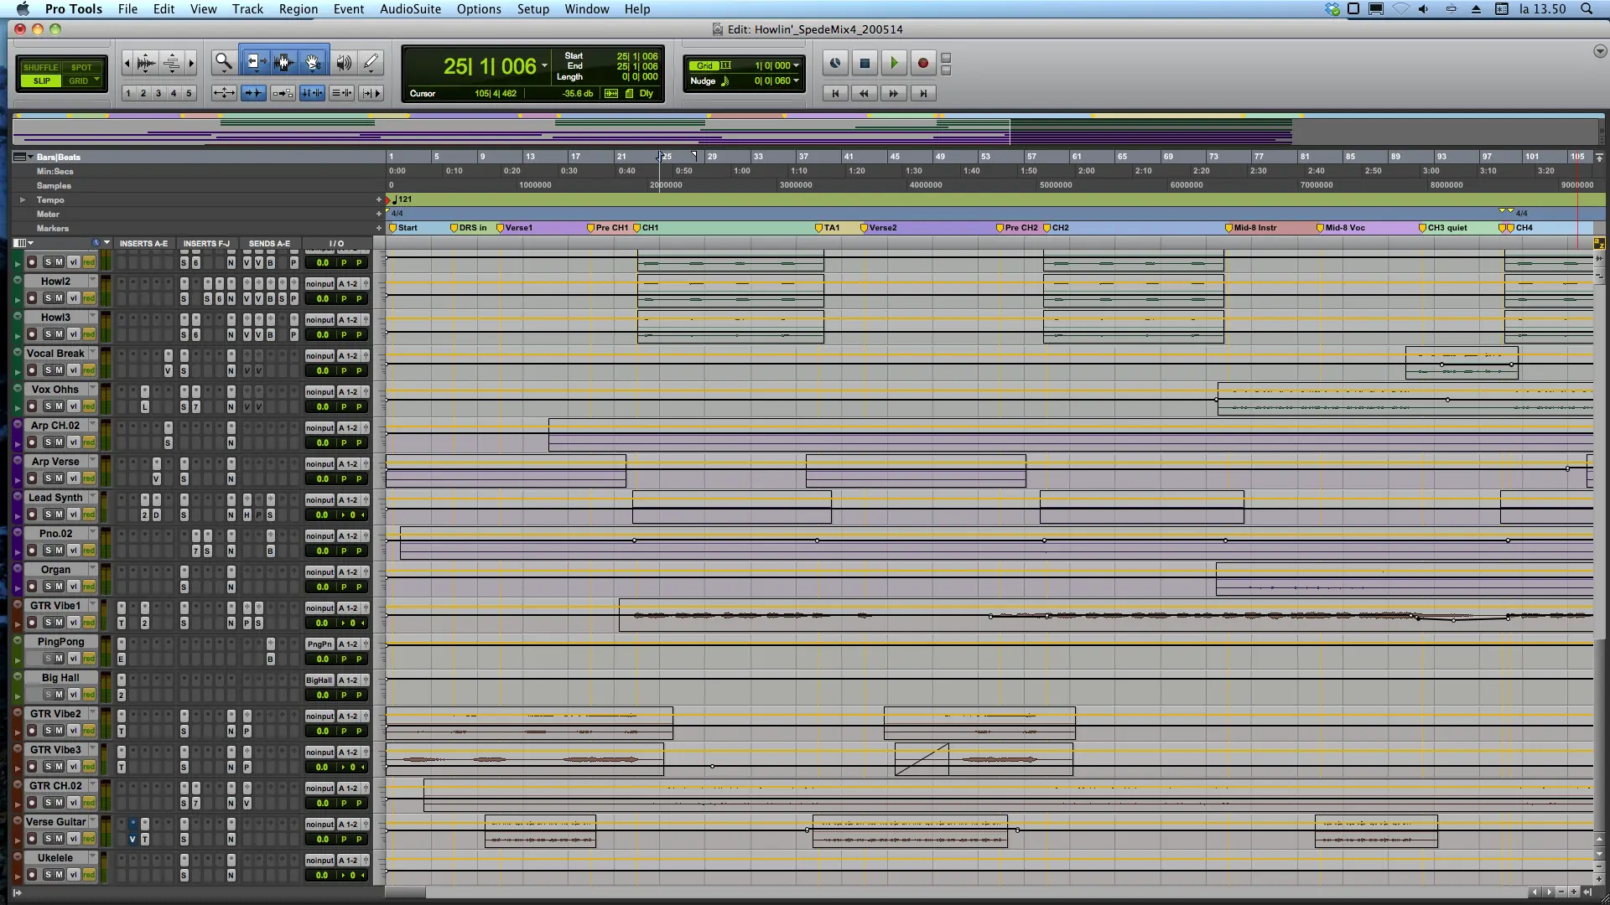Open the File menu
This screenshot has height=905, width=1610.
pos(127,9)
